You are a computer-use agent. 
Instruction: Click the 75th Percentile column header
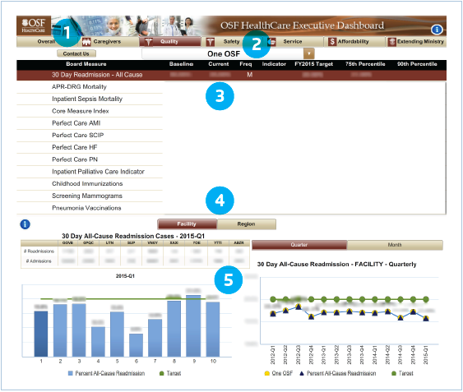pyautogui.click(x=365, y=64)
